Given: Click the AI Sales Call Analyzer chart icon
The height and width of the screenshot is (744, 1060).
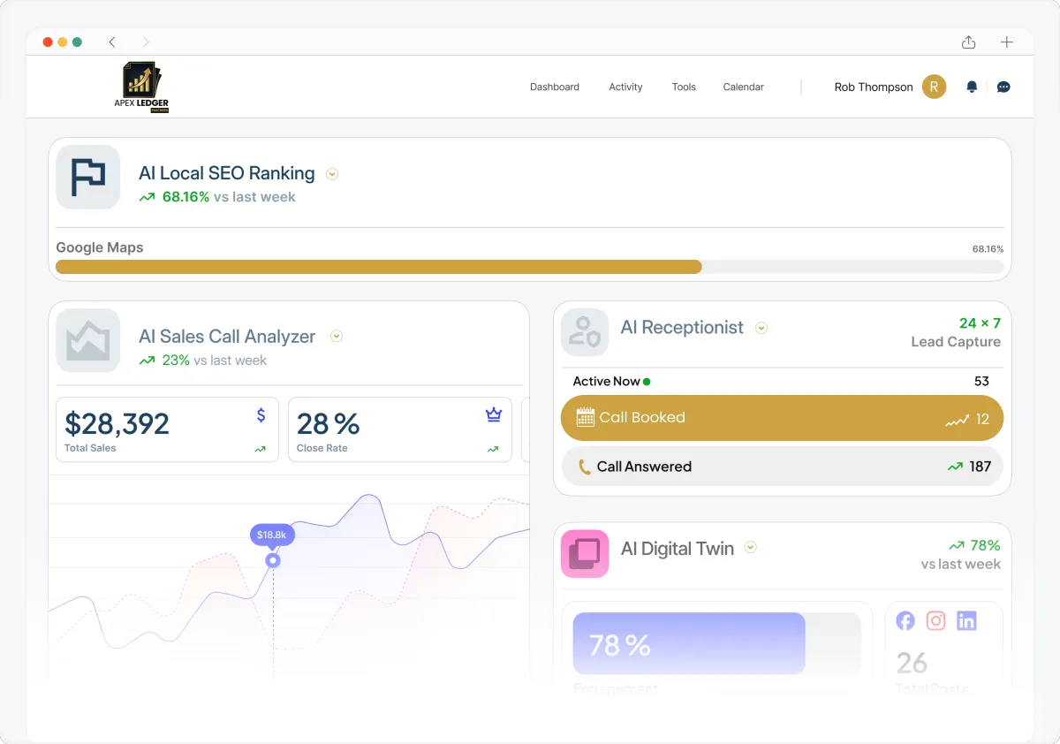Looking at the screenshot, I should (x=88, y=340).
